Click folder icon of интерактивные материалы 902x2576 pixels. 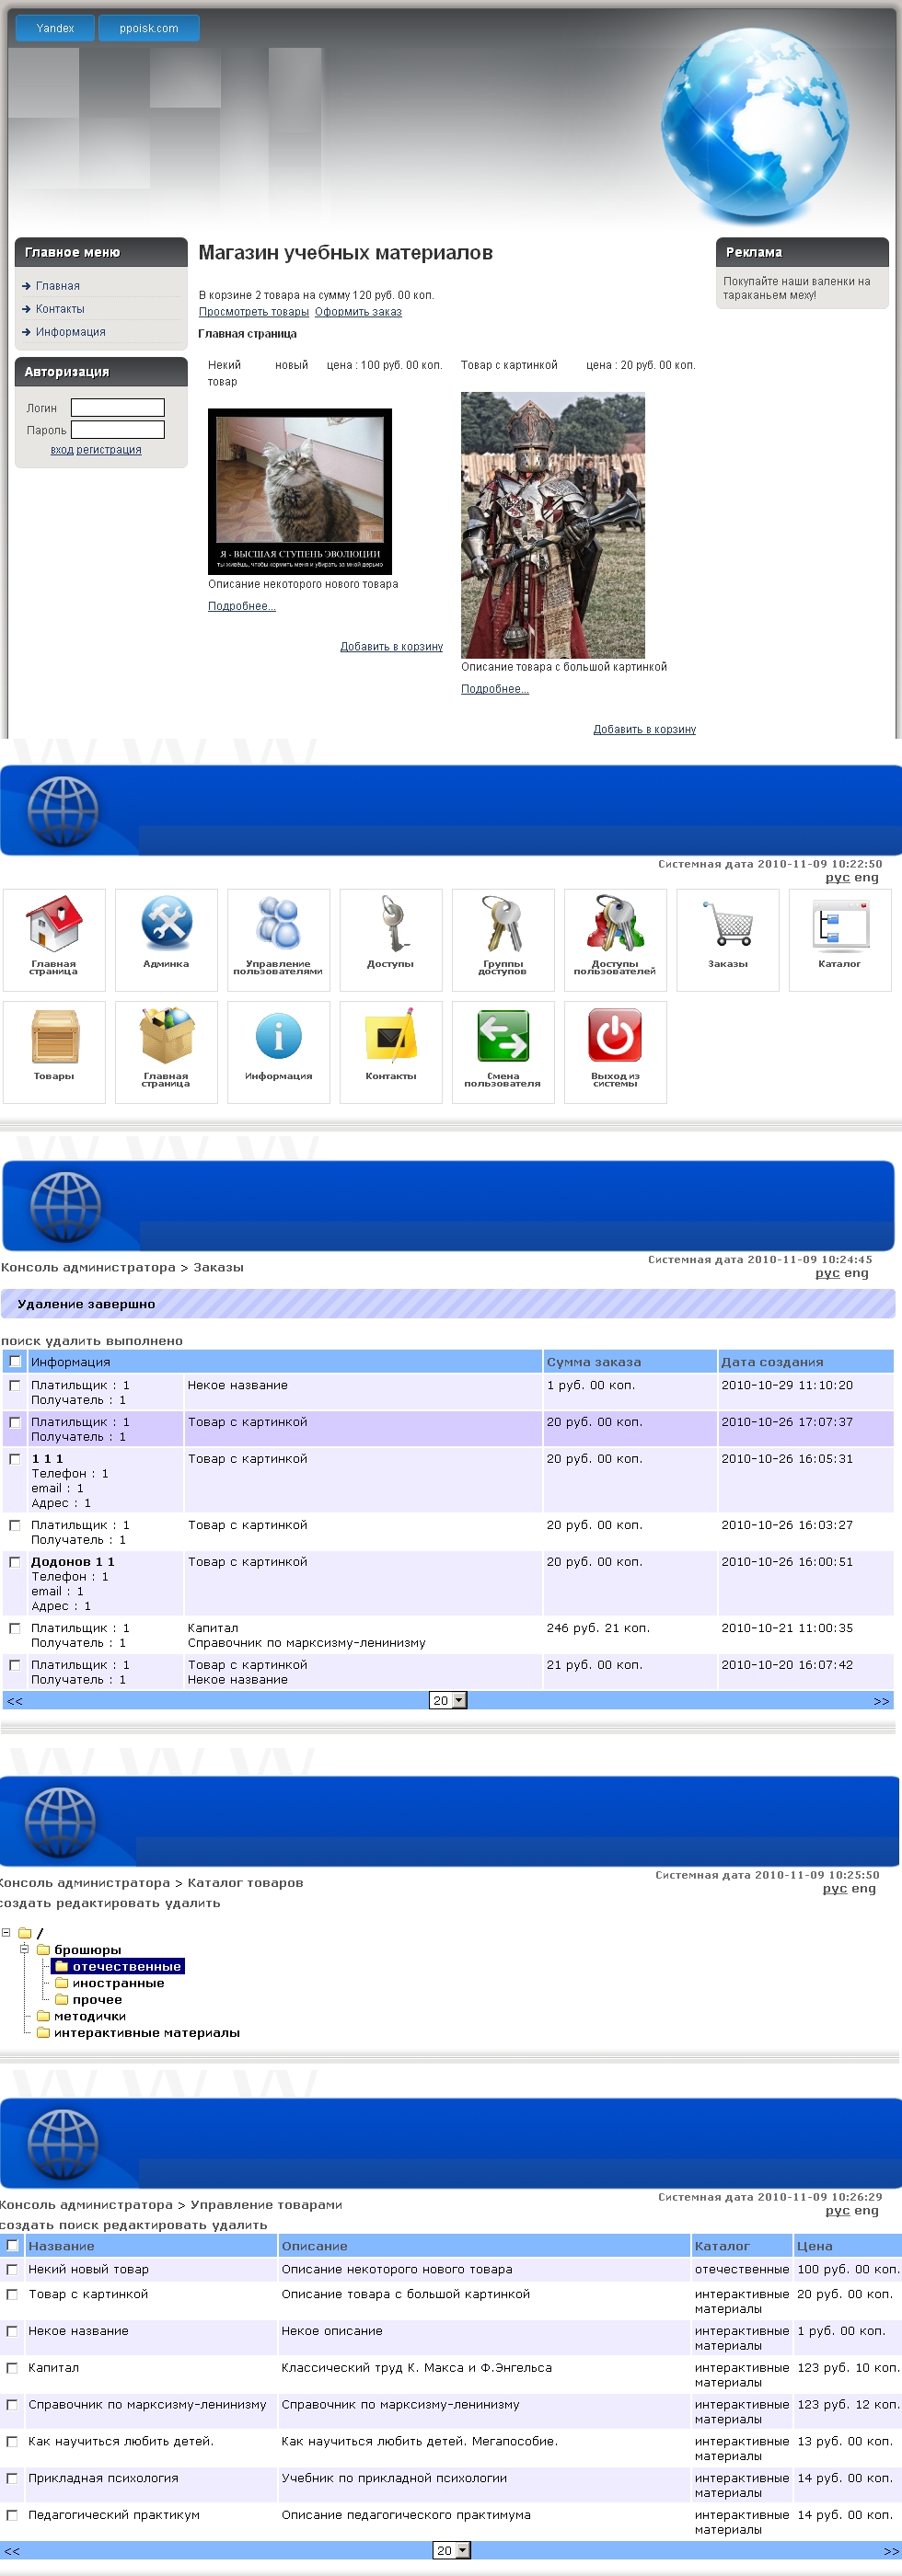pyautogui.click(x=43, y=2032)
